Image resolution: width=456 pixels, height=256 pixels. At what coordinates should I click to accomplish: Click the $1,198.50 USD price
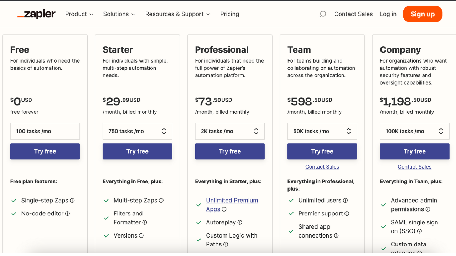405,101
